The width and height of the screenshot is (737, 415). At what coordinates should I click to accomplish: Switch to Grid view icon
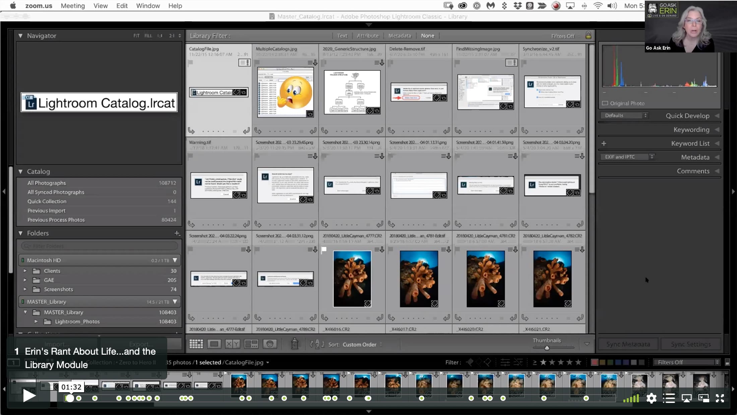click(x=196, y=344)
